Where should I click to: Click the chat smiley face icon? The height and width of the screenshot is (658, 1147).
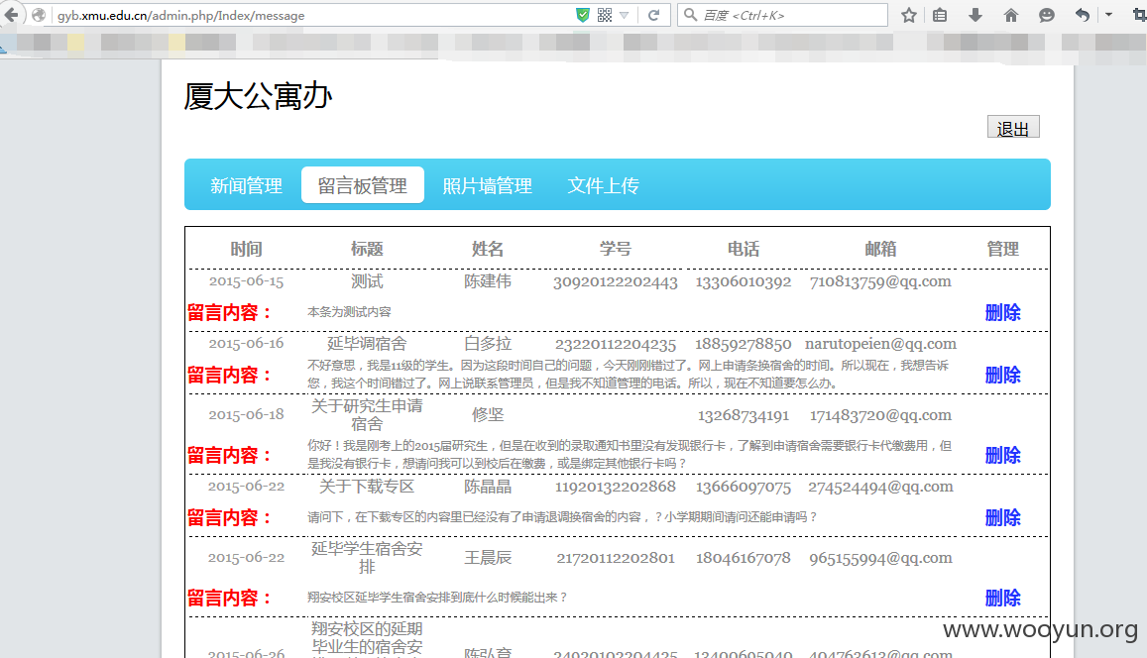1047,15
